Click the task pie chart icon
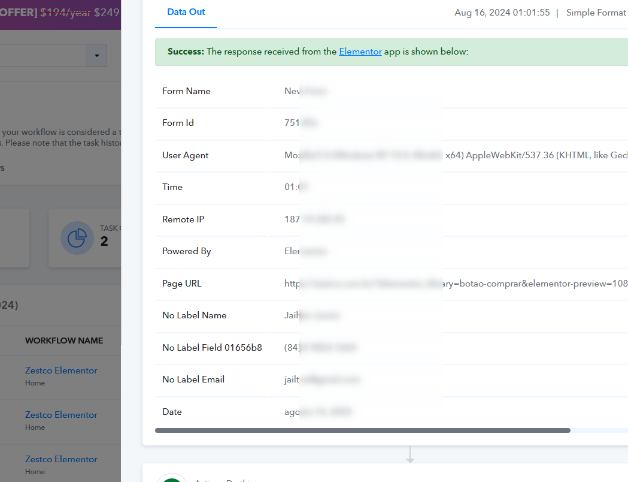628x482 pixels. (77, 238)
